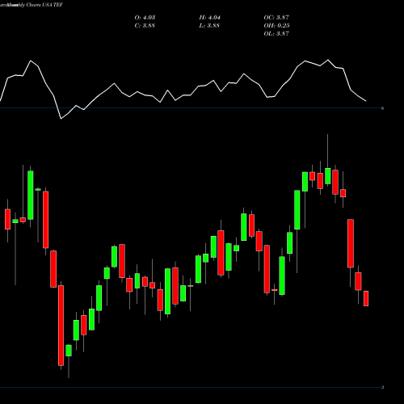Click the OL: 3.87 reading

(276, 34)
